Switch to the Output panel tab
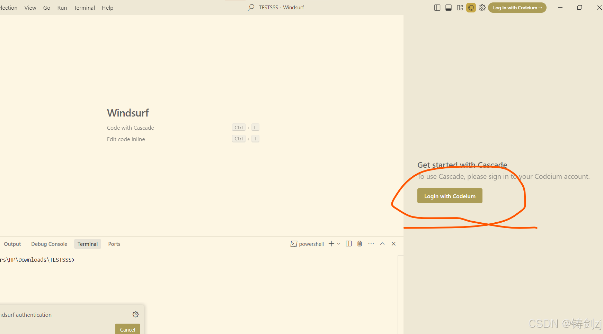 12,244
